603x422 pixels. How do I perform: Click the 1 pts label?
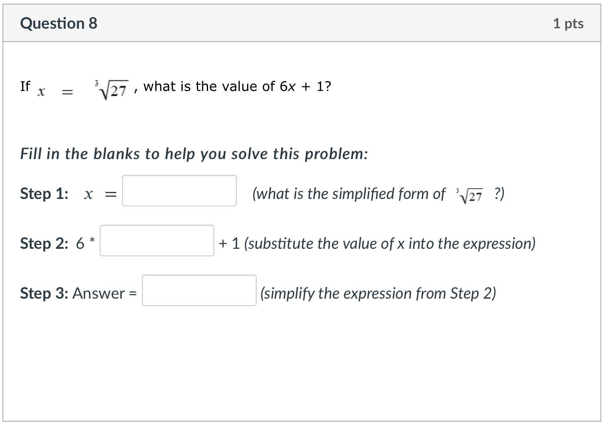(x=568, y=23)
